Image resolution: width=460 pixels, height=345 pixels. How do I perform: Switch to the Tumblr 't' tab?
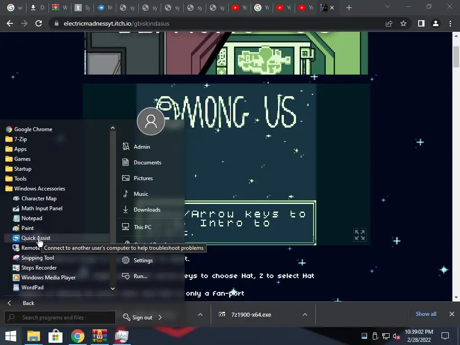(x=82, y=8)
